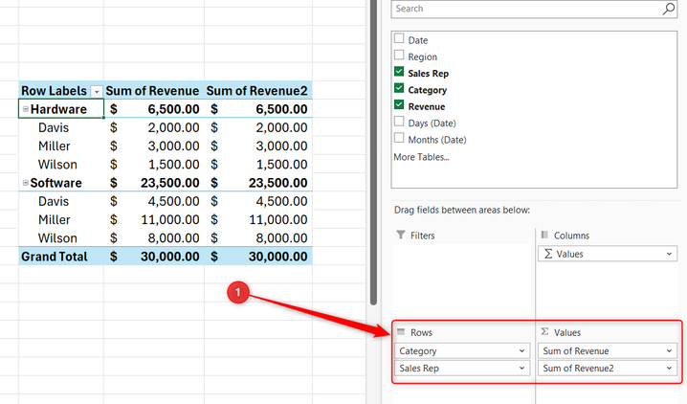Click the Hardware $6,500.00 Sum of Revenue cell

click(x=154, y=109)
